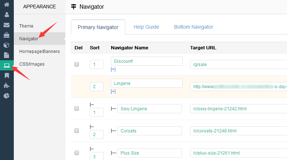Open the document page sidebar icon
Viewport: 287px width, 160px height.
pos(7,55)
